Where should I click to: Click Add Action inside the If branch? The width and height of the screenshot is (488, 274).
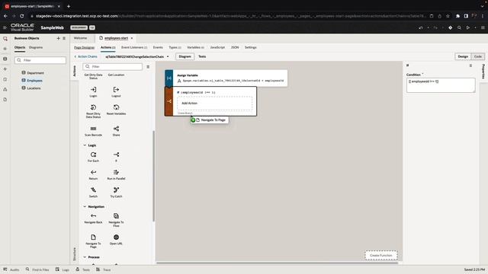tap(215, 104)
